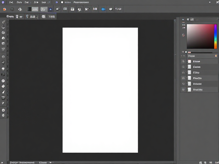This screenshot has height=164, width=219.
Task: Pick a color in the large red color field
Action: click(x=200, y=37)
